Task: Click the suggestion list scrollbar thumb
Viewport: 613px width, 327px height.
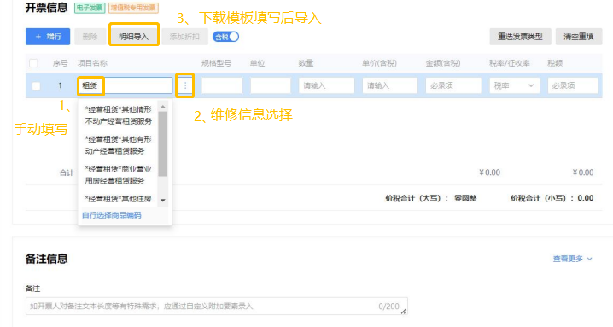Action: pos(163,144)
